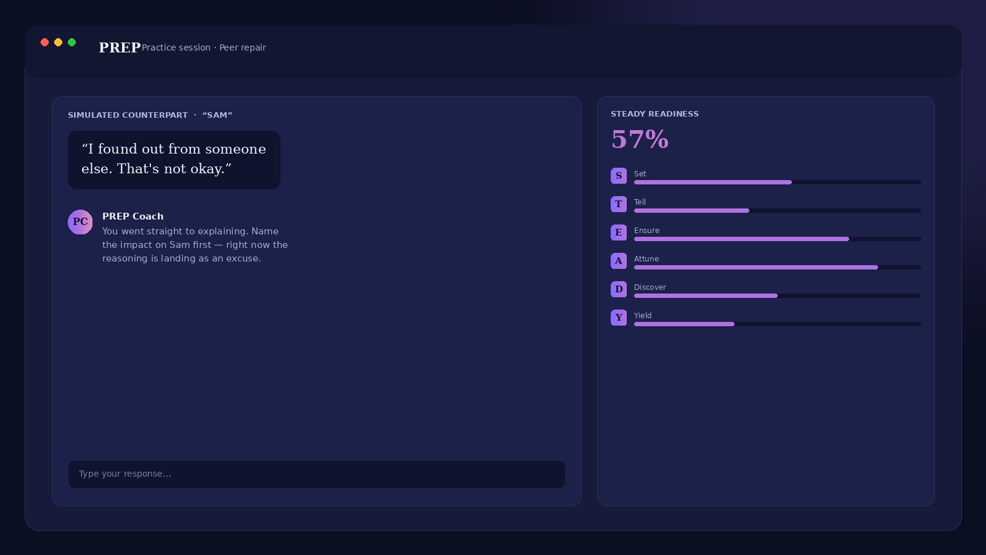
Task: Click the E badge for Ensure
Action: click(x=619, y=232)
